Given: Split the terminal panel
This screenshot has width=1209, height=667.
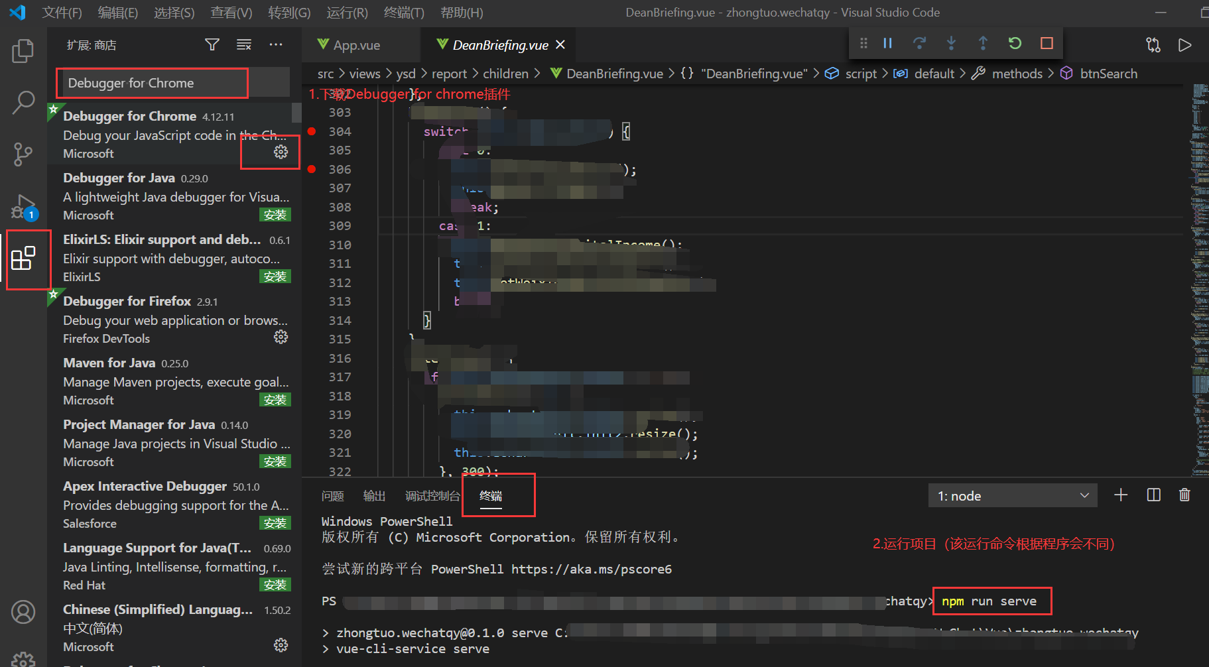Looking at the screenshot, I should (1153, 495).
